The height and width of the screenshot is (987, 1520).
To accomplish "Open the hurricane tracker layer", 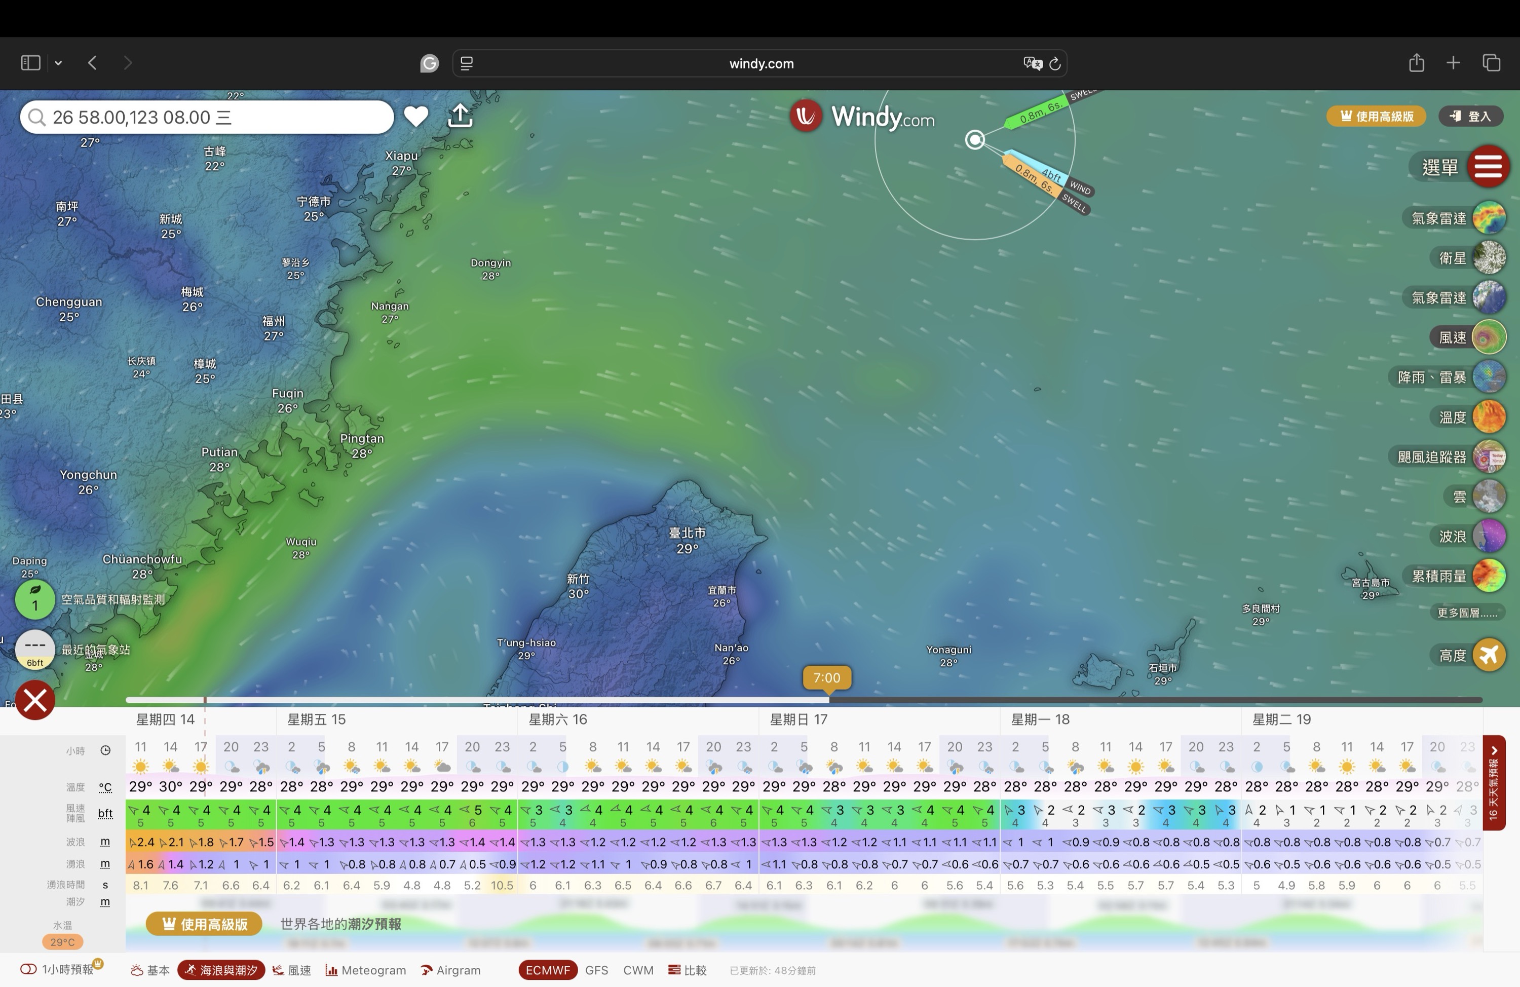I will tap(1489, 457).
